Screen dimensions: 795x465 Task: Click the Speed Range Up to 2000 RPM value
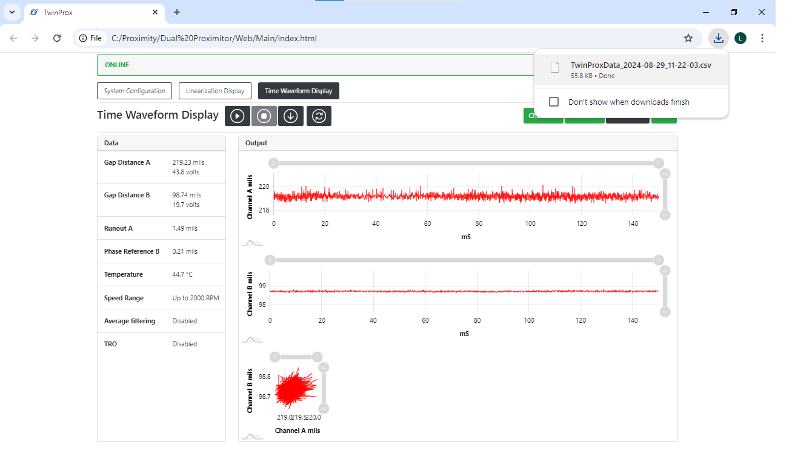pos(196,298)
